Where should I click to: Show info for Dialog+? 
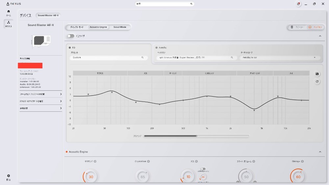pyautogui.click(x=302, y=161)
